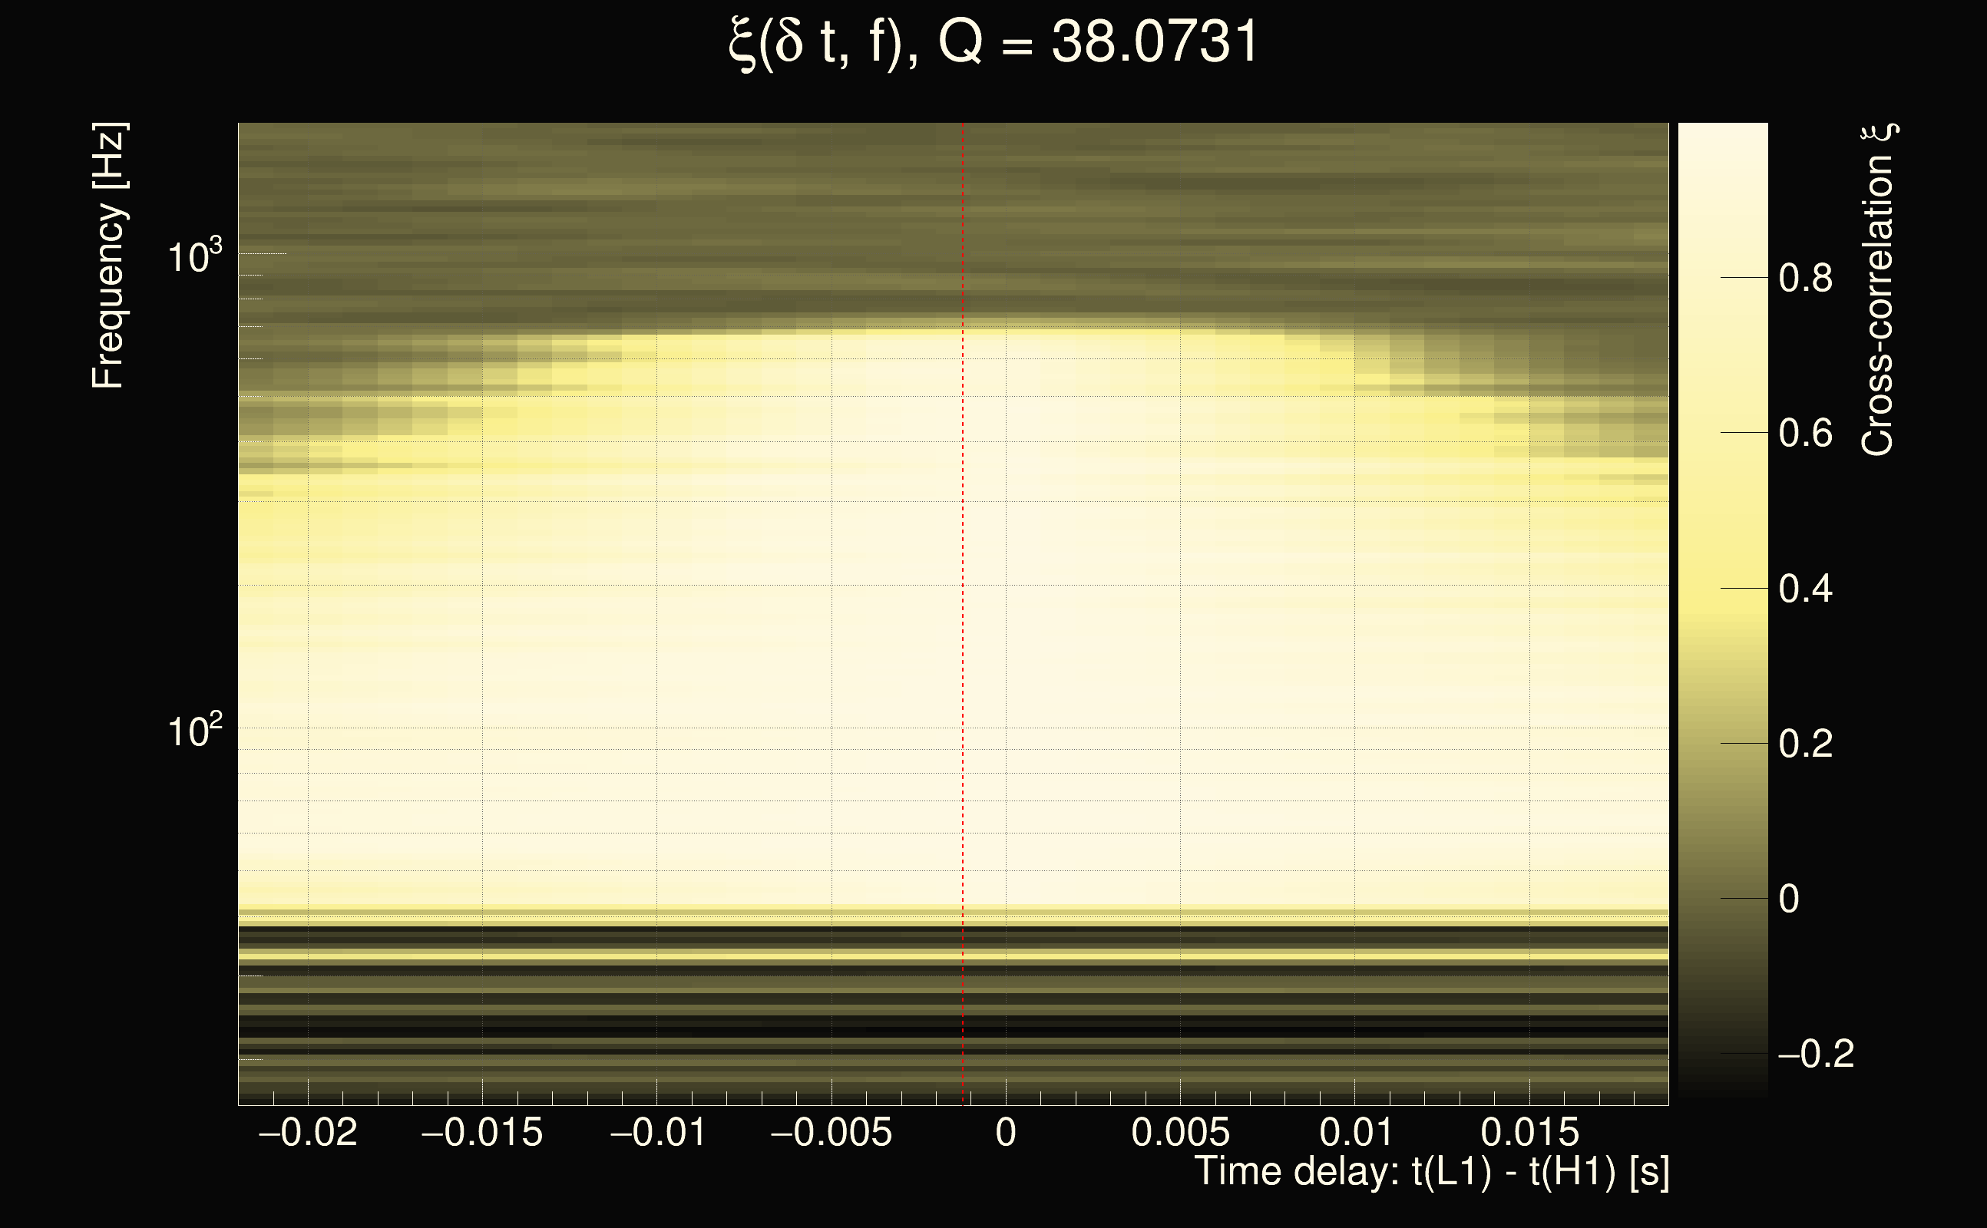Click the –0.015 time delay tick label
Screen dimensions: 1987x1228
coord(482,1131)
